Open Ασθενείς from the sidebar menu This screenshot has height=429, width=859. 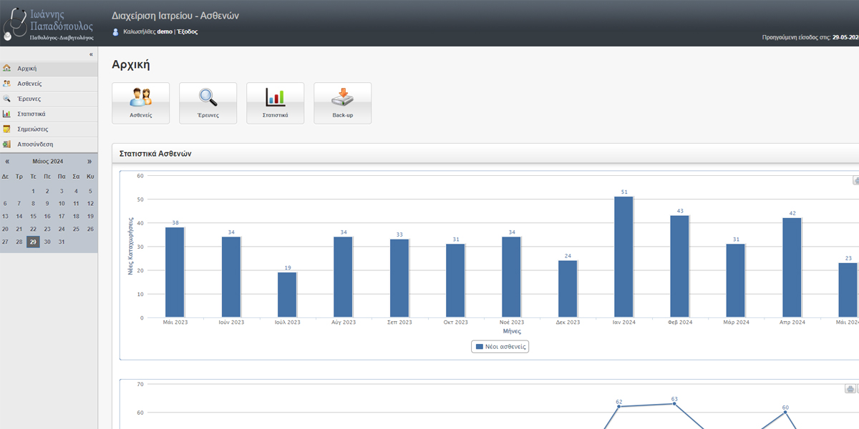pos(49,84)
